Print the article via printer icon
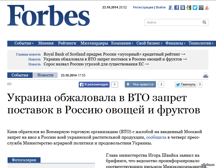 click(x=206, y=75)
